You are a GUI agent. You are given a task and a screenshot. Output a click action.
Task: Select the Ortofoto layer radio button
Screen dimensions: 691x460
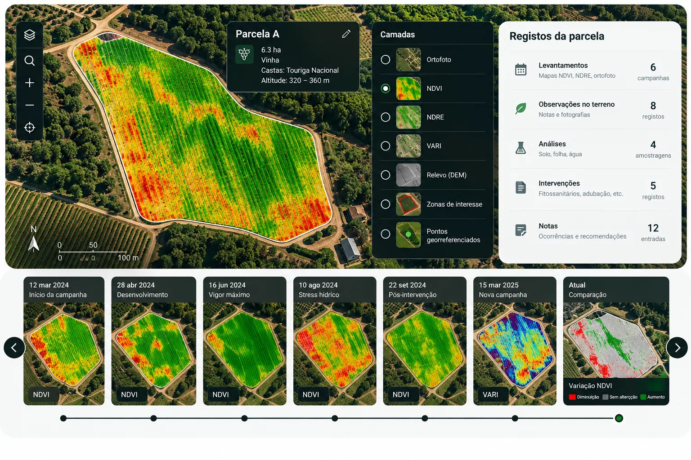[386, 60]
